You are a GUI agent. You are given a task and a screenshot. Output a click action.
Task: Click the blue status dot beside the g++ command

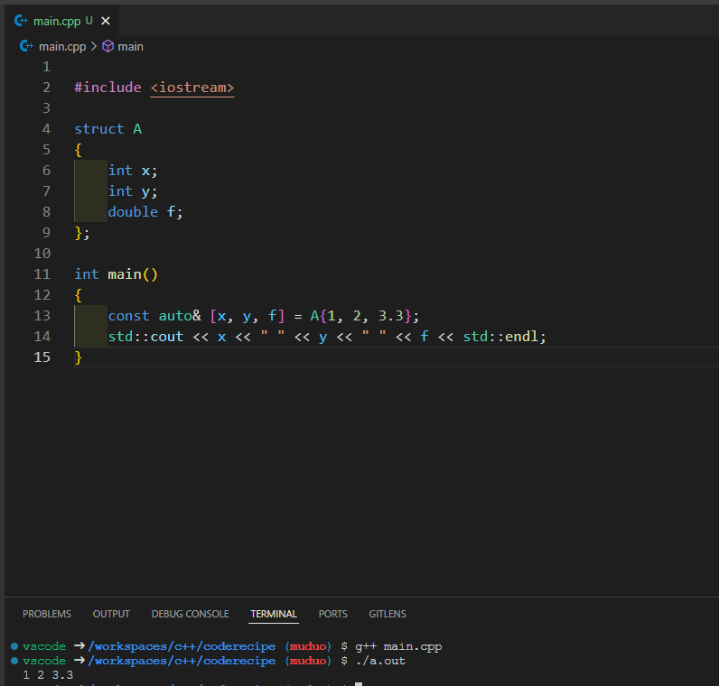pyautogui.click(x=14, y=646)
